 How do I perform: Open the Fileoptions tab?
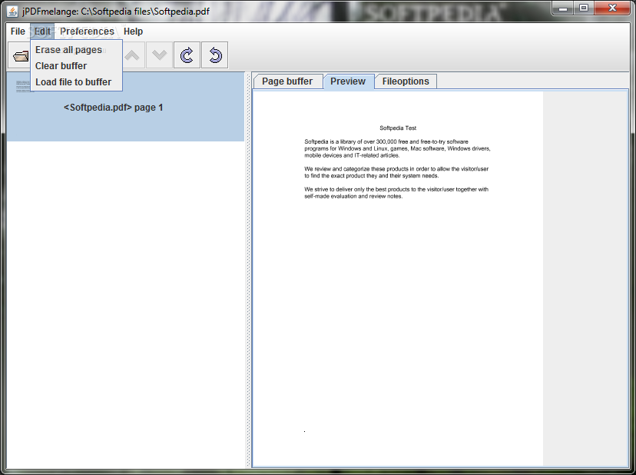point(406,81)
